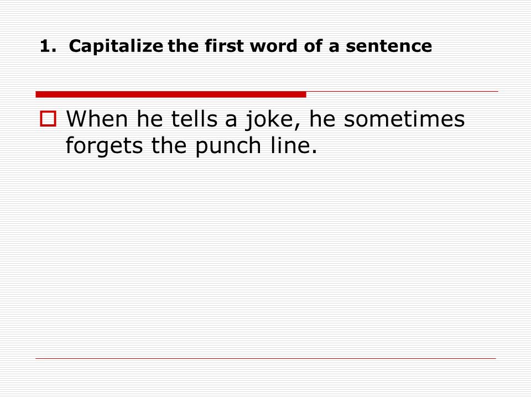Select the word "sometimes"
Viewport: 531px width, 398px height.
pos(404,119)
